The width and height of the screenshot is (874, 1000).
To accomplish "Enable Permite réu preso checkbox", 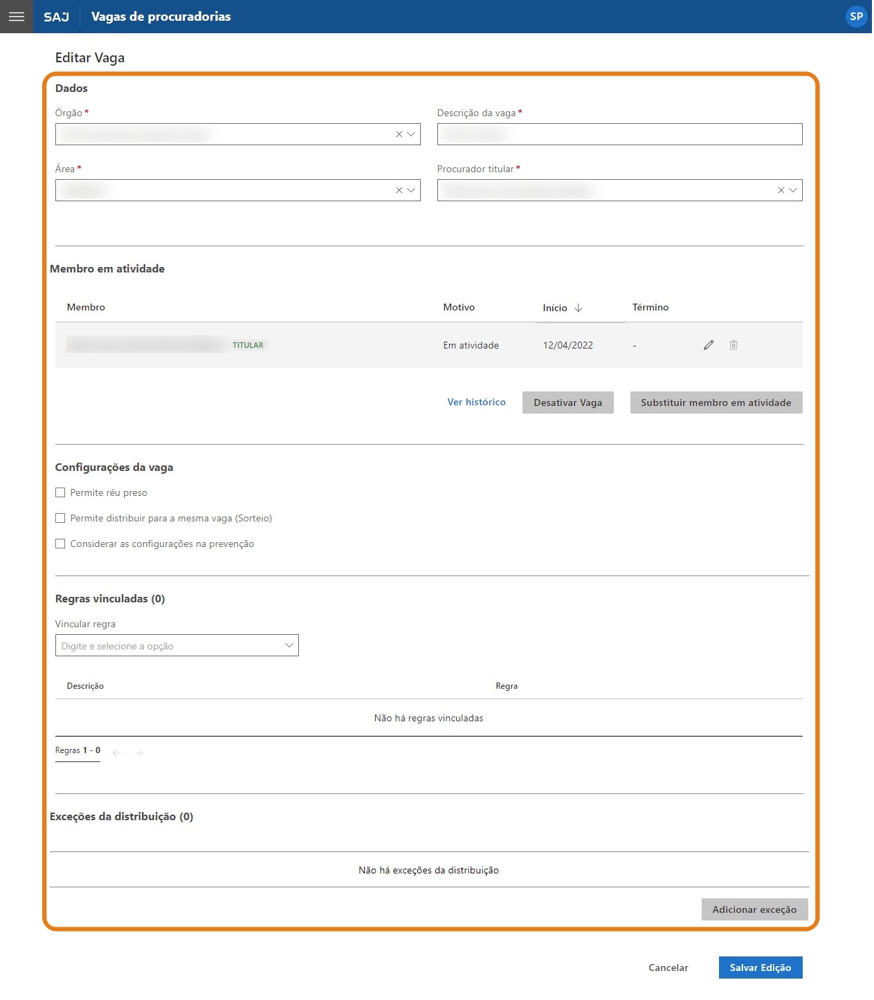I will point(60,493).
